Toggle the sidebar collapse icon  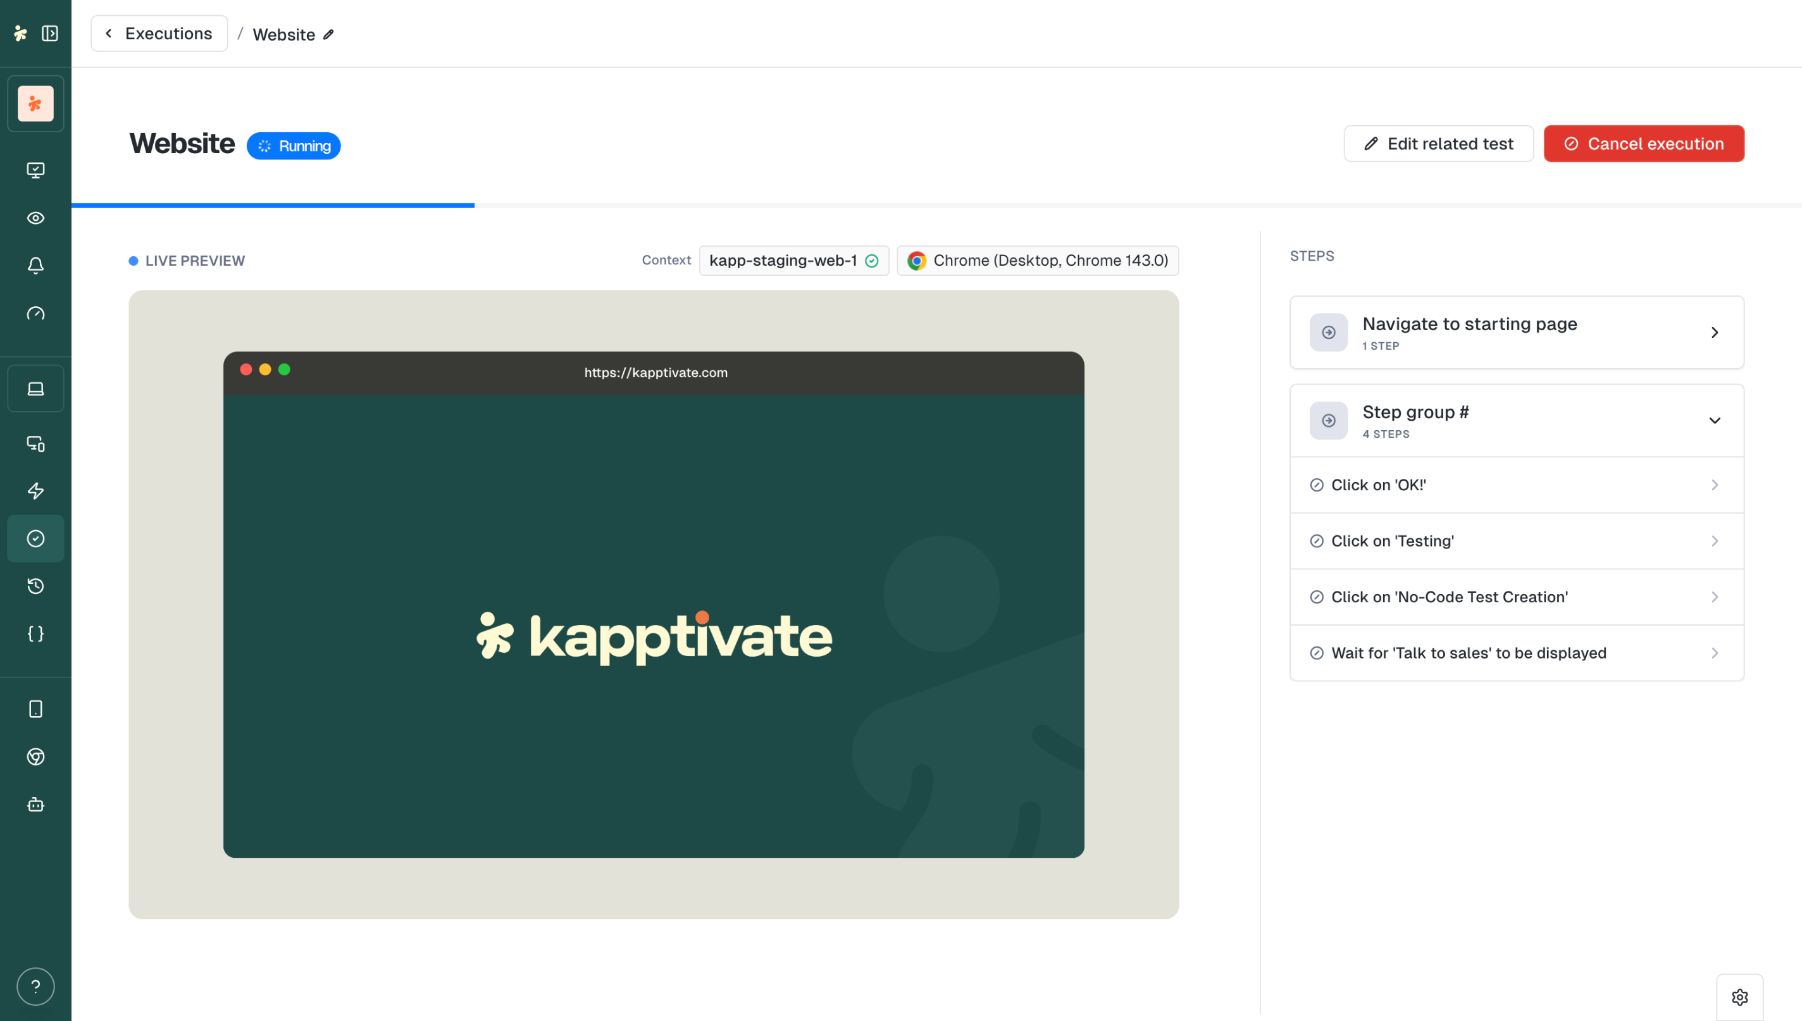[50, 33]
